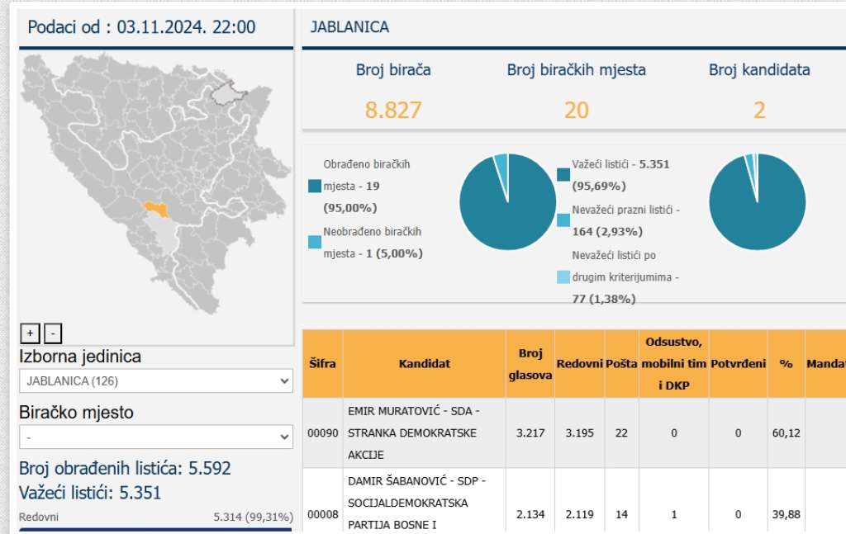Image resolution: width=846 pixels, height=534 pixels.
Task: Open the Izborna jedinica dropdown
Action: coord(156,380)
